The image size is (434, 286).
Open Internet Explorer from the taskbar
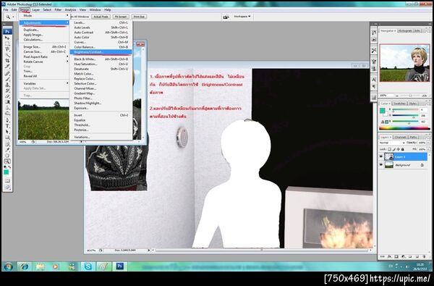click(25, 266)
